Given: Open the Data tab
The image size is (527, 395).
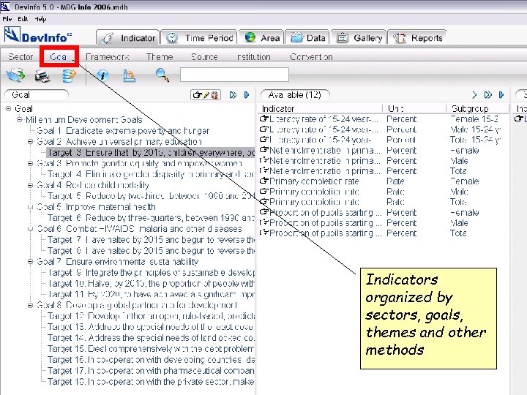Looking at the screenshot, I should (307, 38).
